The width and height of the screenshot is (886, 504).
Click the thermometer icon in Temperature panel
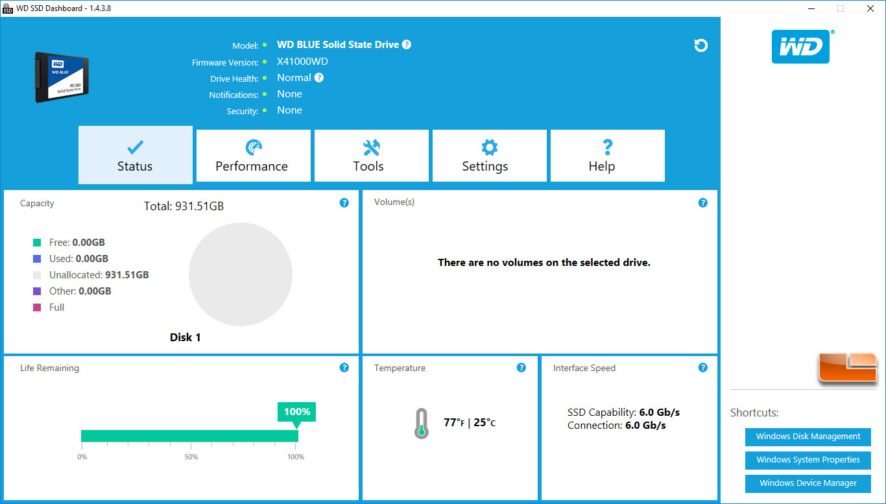point(422,423)
